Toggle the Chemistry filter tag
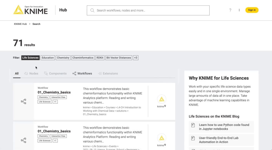 pos(63,58)
